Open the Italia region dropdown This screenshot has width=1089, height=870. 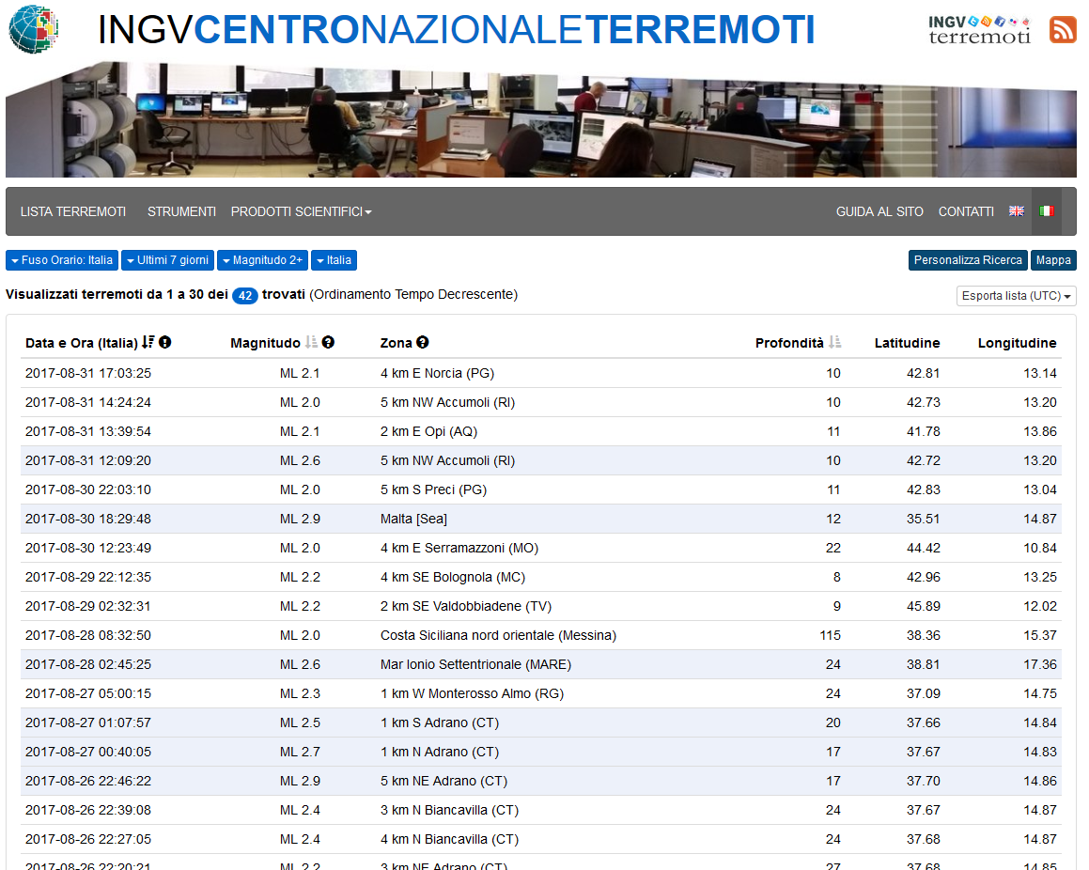(x=334, y=260)
